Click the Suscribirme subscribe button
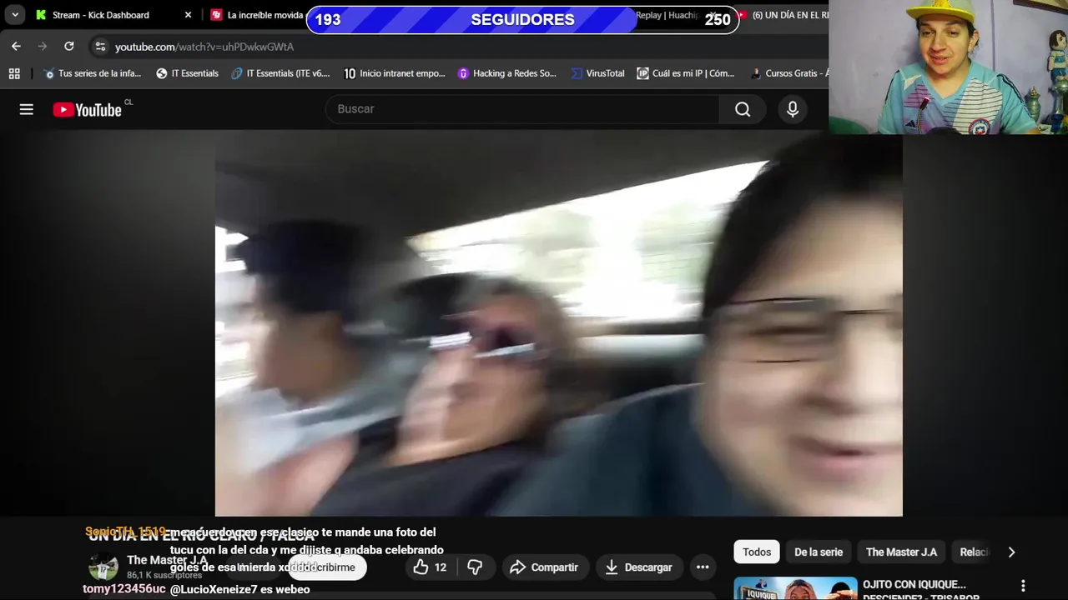The height and width of the screenshot is (600, 1068). 326,567
